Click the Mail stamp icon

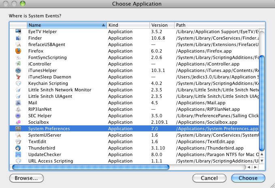pos(18,103)
